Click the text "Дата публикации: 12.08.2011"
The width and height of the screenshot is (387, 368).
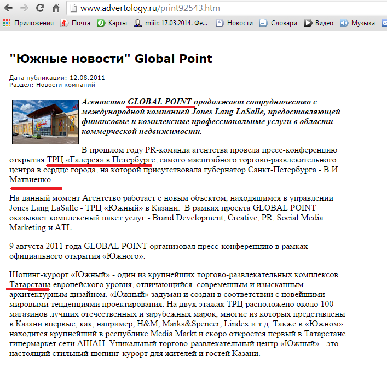click(57, 78)
